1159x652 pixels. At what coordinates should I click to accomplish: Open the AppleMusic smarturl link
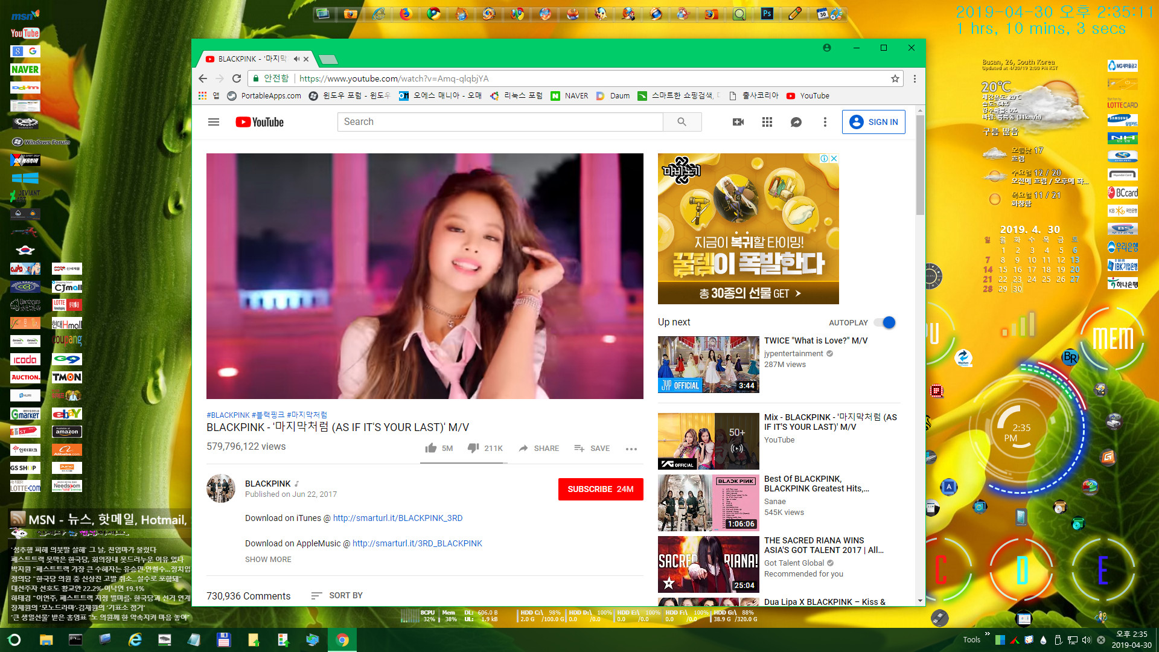click(x=417, y=543)
